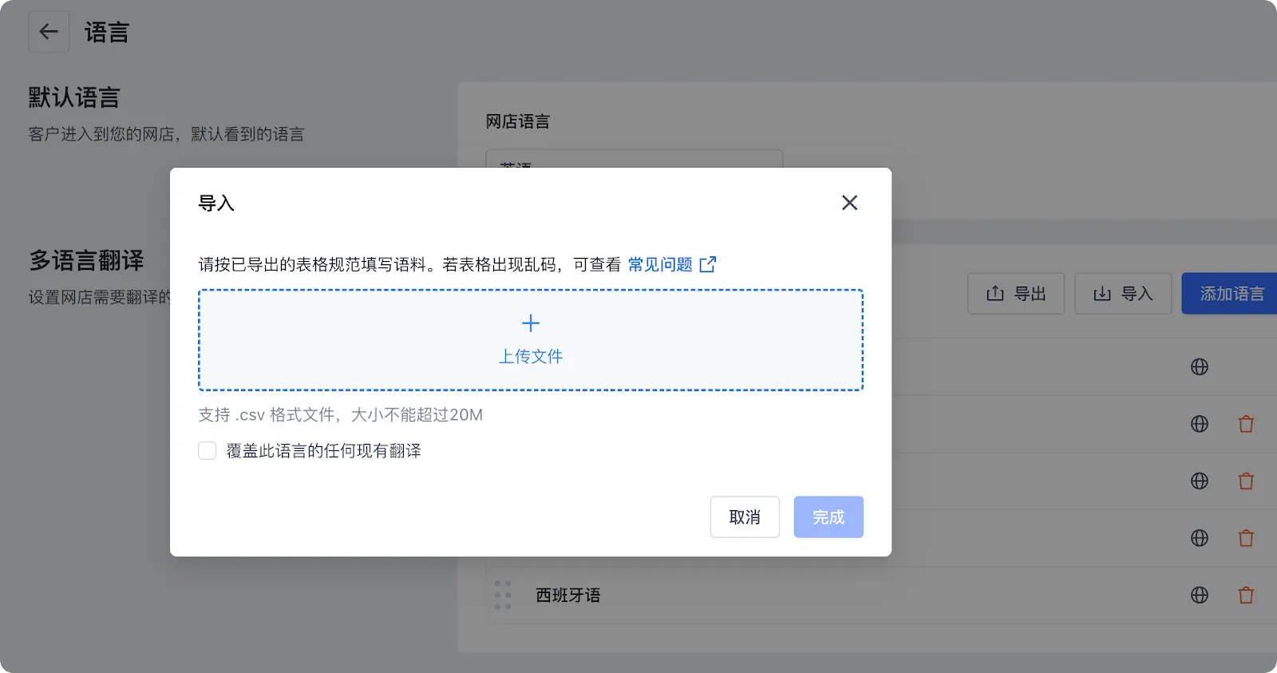Click the globe icon in third language row

point(1200,481)
